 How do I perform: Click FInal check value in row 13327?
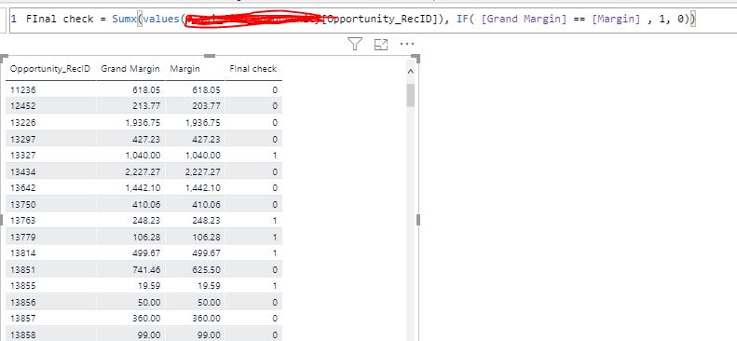click(275, 156)
